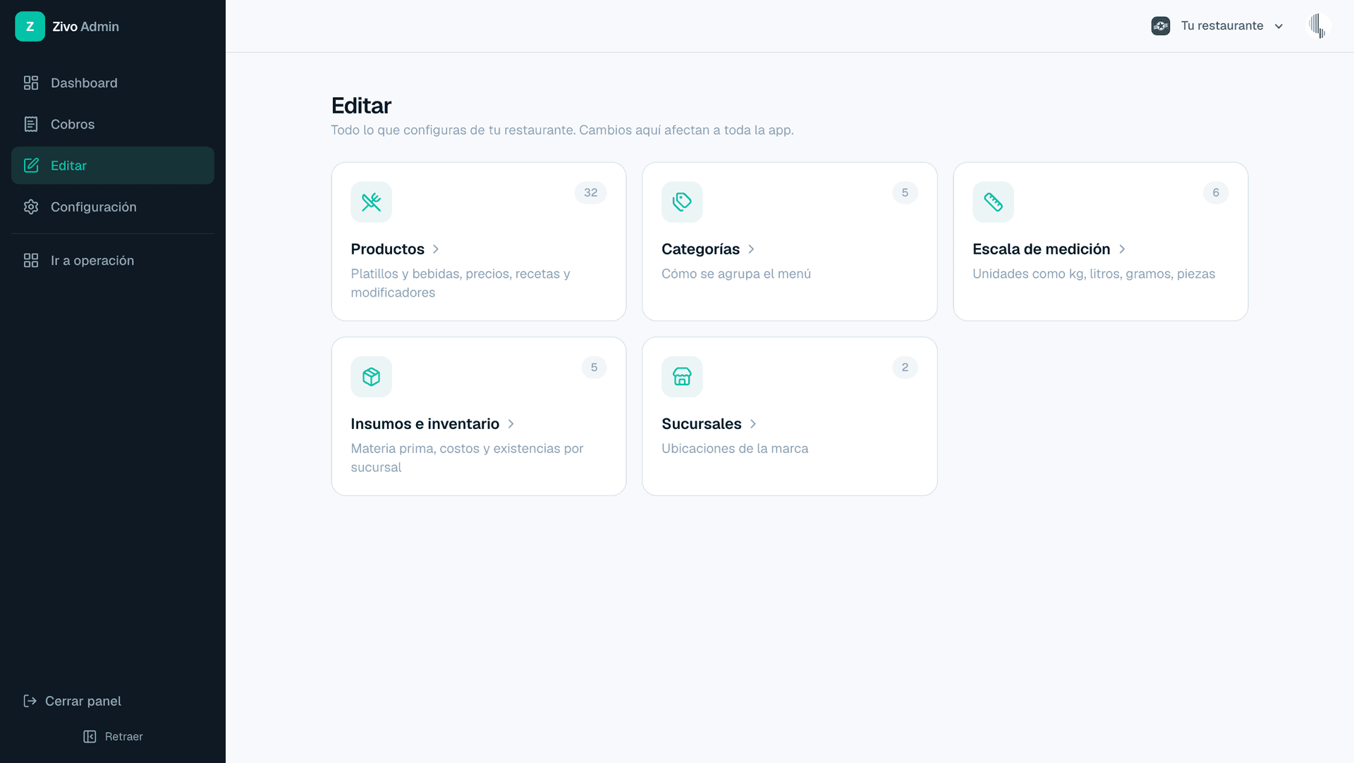
Task: Open Configuración from the sidebar
Action: [113, 207]
